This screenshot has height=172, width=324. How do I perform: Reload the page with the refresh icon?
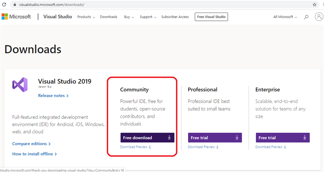pyautogui.click(x=4, y=4)
